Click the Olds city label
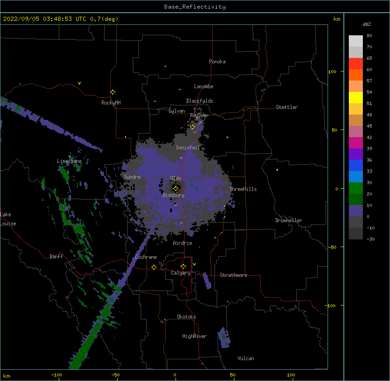390x381 pixels. click(176, 178)
